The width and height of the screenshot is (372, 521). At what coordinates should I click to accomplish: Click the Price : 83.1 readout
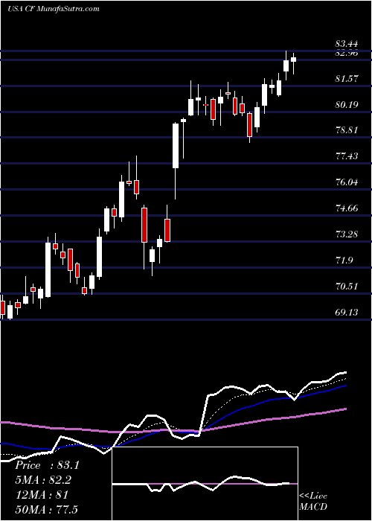pyautogui.click(x=47, y=465)
